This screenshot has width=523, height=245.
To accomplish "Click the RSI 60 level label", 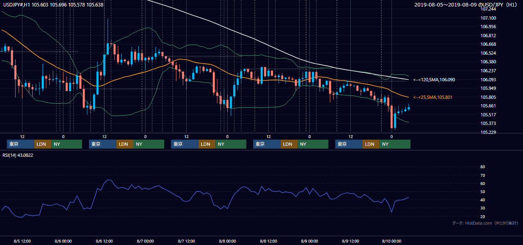I will click(x=482, y=183).
